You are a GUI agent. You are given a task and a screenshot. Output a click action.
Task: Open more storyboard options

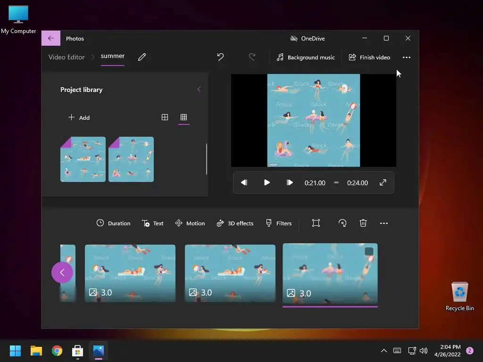(384, 223)
